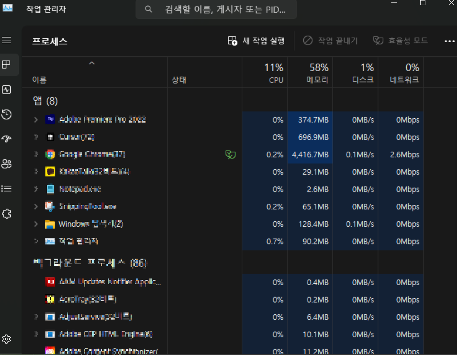Open the more options overflow menu
Viewport: 457px width, 355px height.
(x=449, y=41)
